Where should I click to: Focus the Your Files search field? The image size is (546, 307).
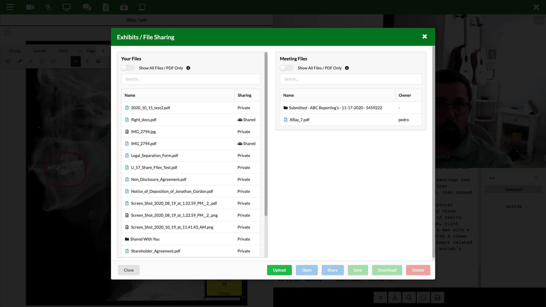click(x=191, y=79)
